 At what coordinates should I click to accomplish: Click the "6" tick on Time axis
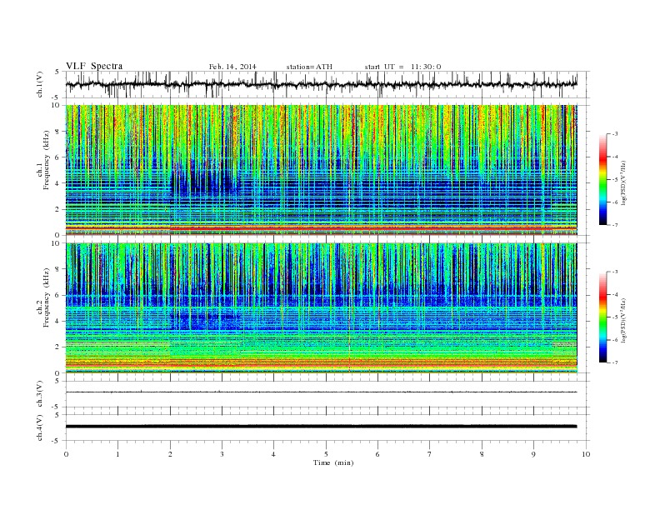(377, 454)
